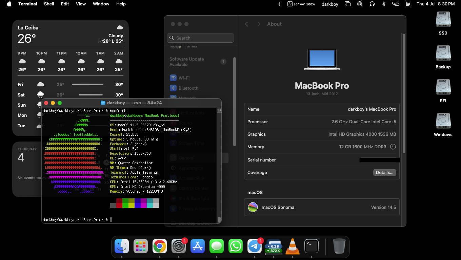
Task: Launch Google Chrome from the Dock
Action: click(160, 246)
